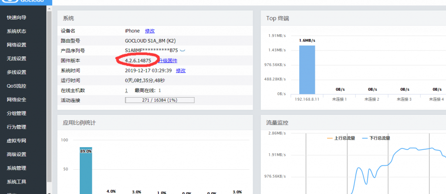Open the online hosts count link
446x194 pixels.
pyautogui.click(x=126, y=90)
